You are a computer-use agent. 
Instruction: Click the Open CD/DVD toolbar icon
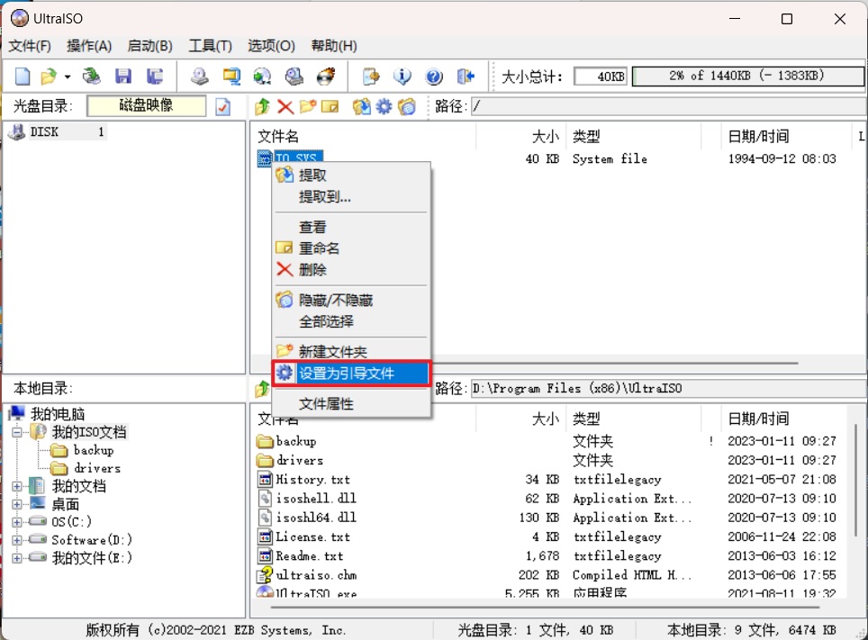click(91, 76)
